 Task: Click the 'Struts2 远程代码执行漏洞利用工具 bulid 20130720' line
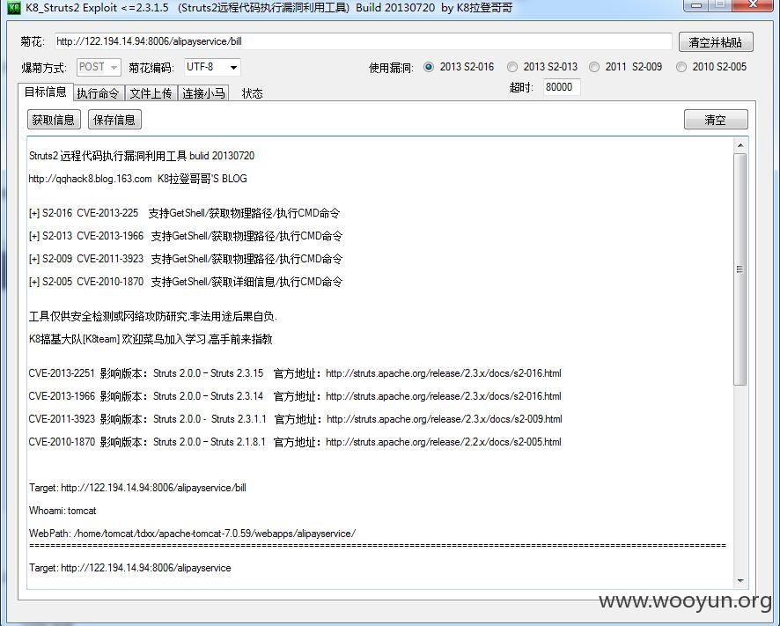click(142, 156)
